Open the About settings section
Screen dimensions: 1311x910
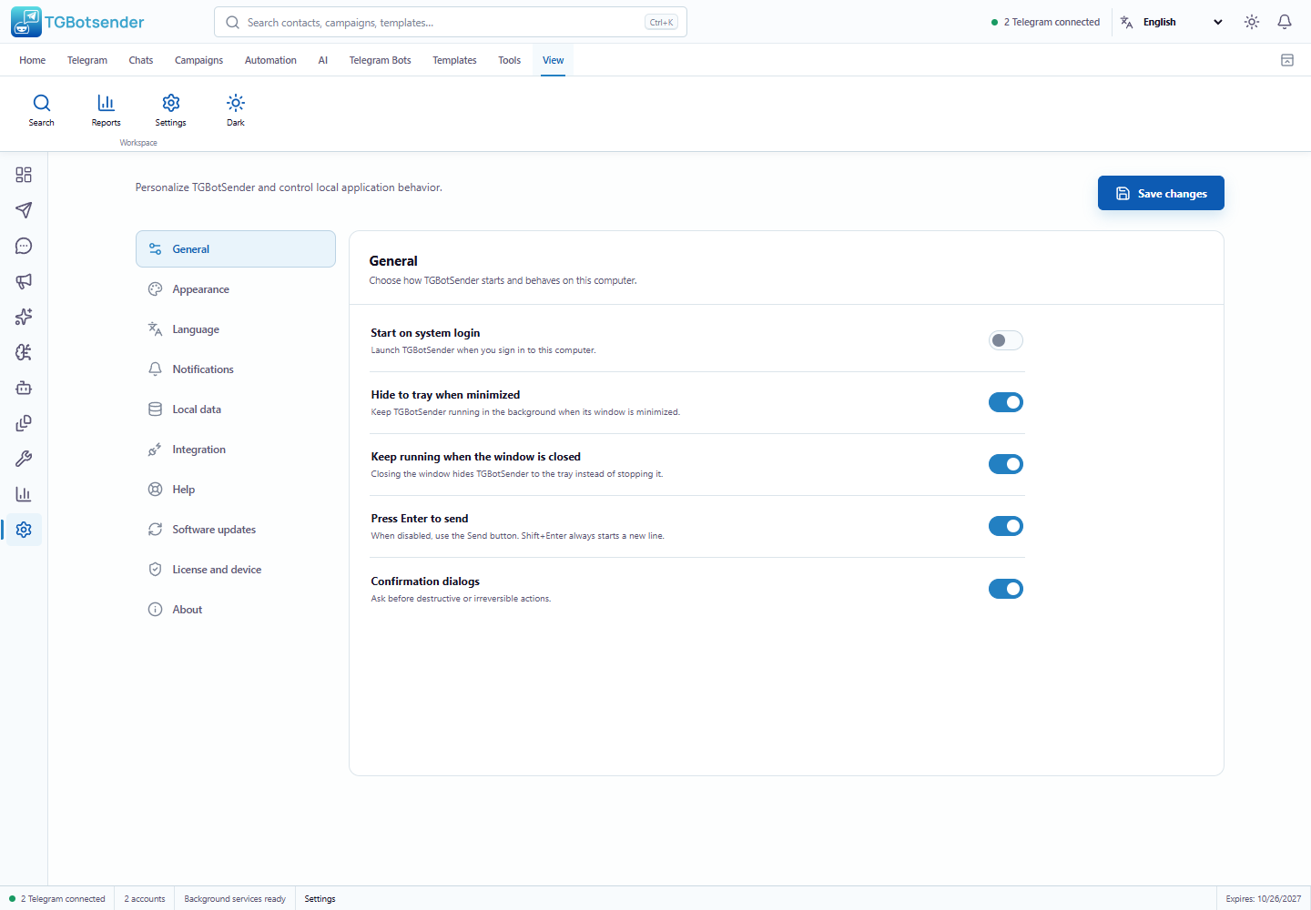[x=236, y=610]
